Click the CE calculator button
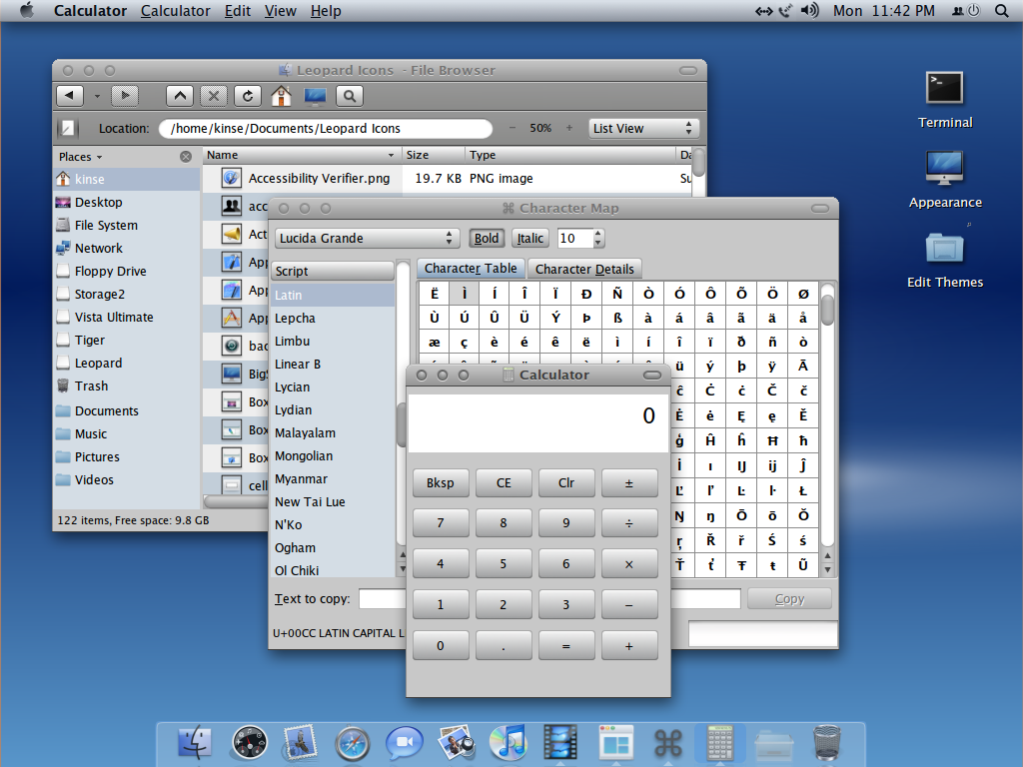This screenshot has height=767, width=1023. coord(504,483)
